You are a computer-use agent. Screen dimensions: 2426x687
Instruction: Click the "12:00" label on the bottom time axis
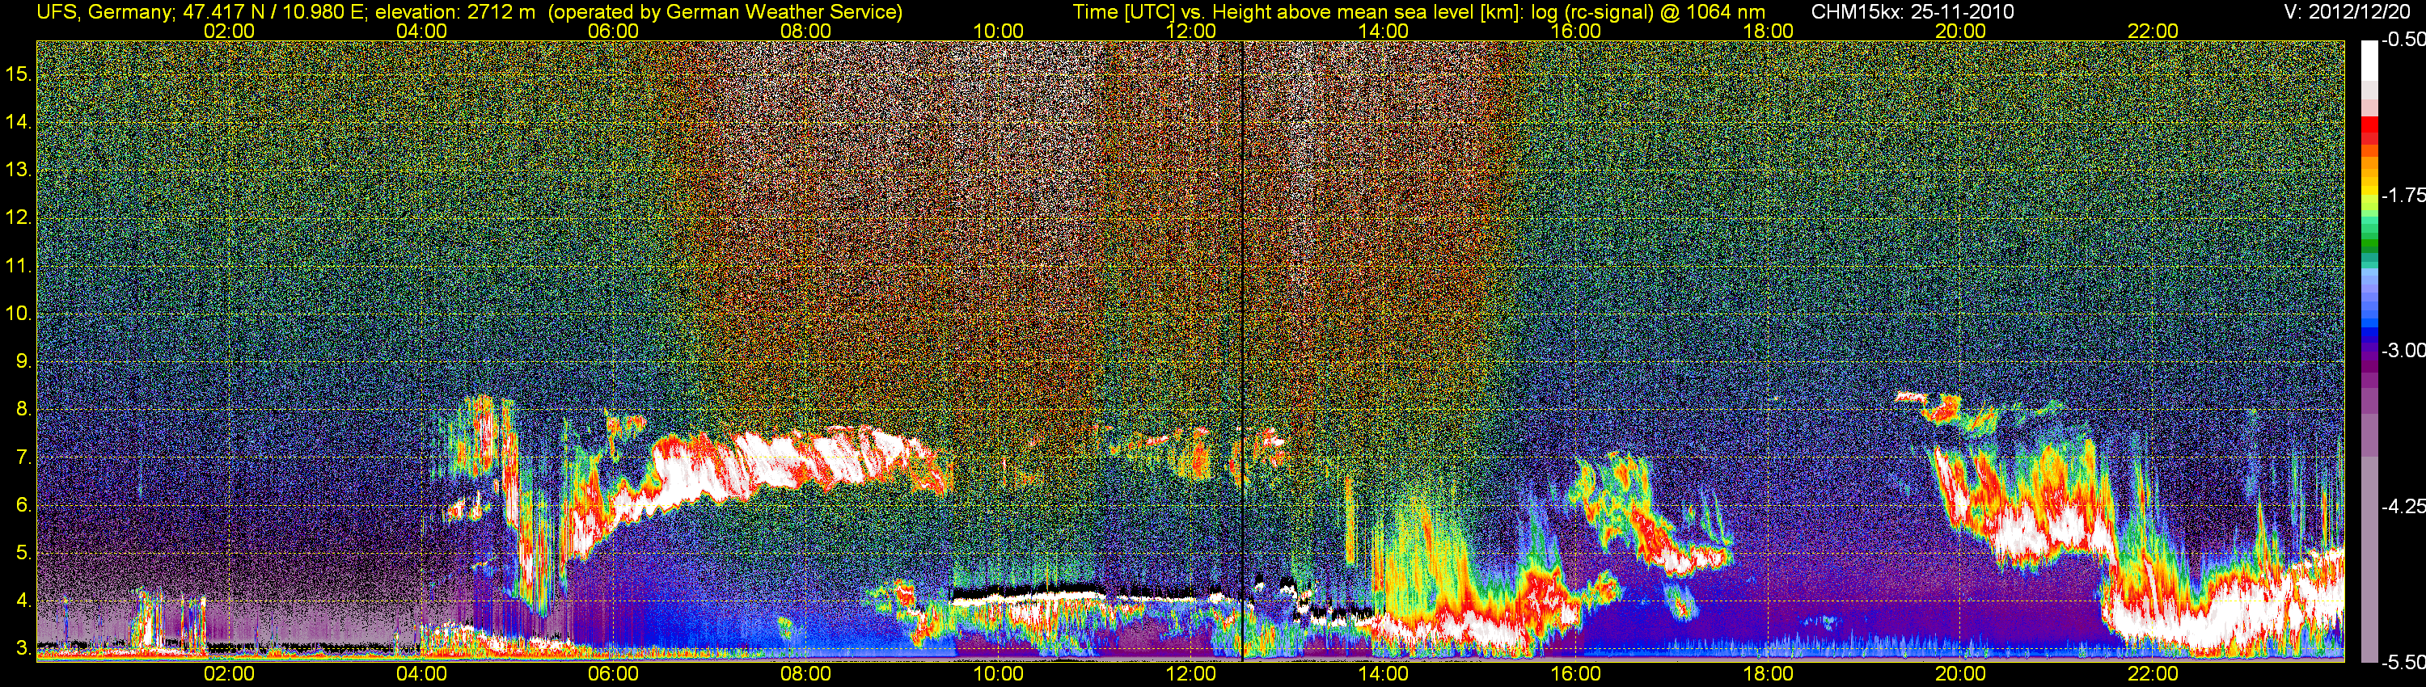tap(1191, 674)
